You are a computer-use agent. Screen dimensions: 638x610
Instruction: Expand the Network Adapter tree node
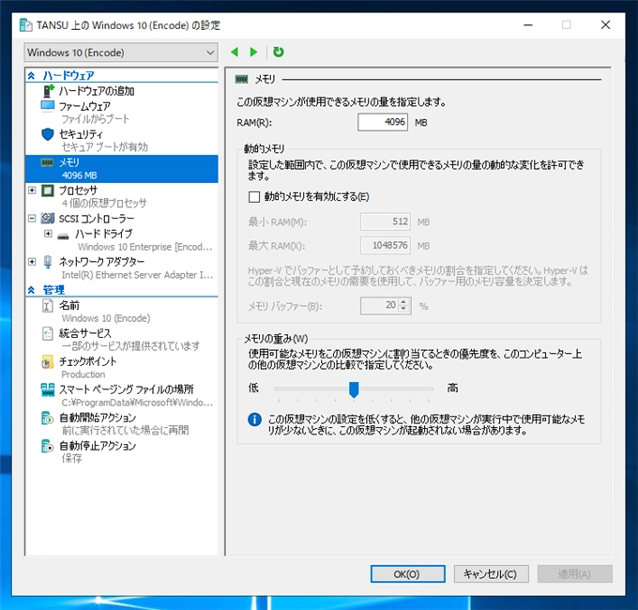tap(32, 262)
